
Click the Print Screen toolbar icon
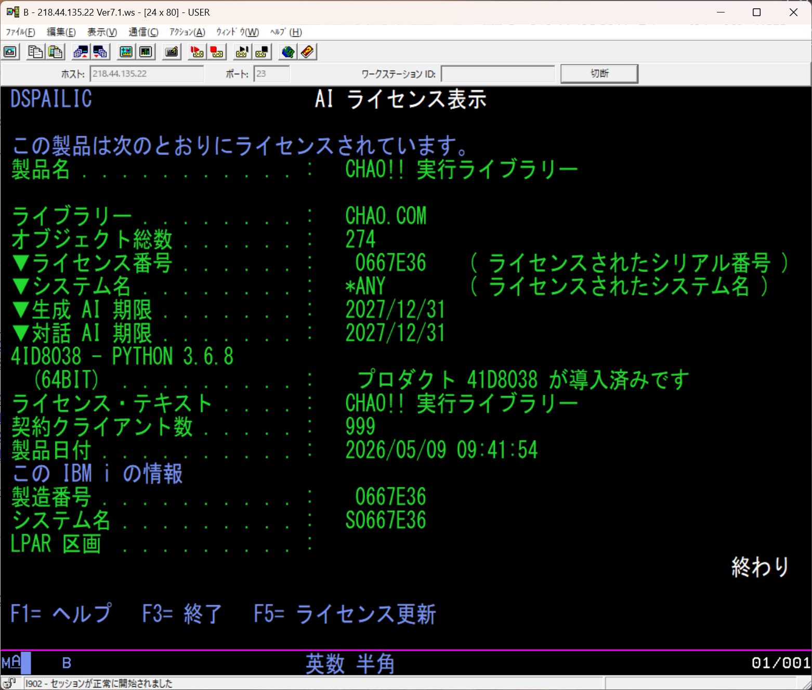pos(10,52)
